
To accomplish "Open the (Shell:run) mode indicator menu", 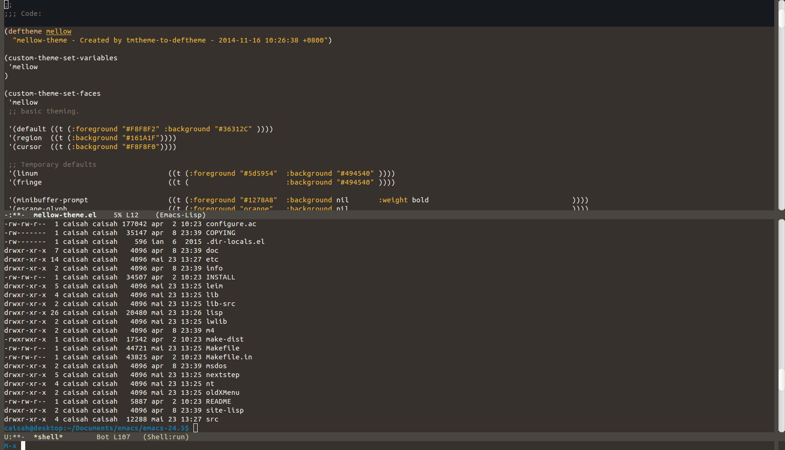I will pyautogui.click(x=166, y=437).
